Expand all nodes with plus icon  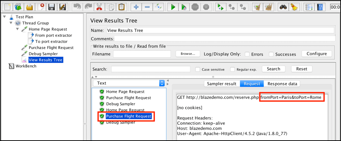point(136,7)
